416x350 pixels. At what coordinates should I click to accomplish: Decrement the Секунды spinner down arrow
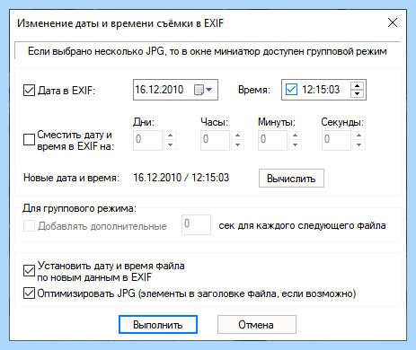tap(358, 145)
